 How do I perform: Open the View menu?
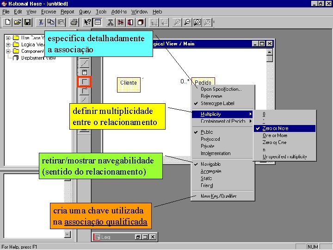point(31,12)
